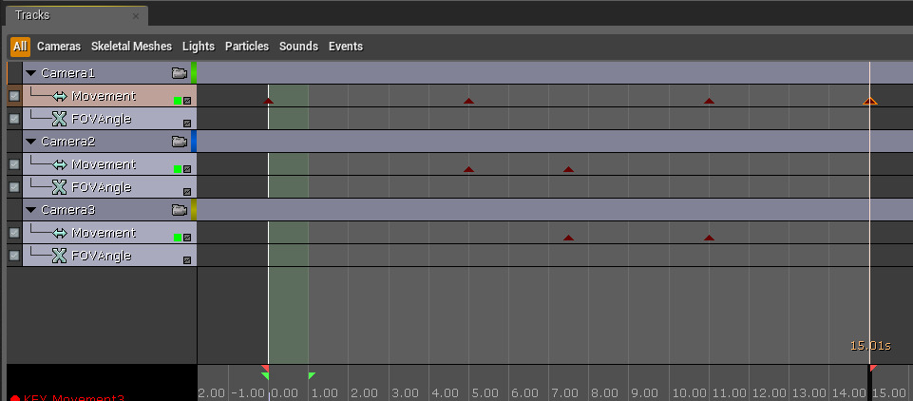Open the Camera2 group camera icon
Image resolution: width=913 pixels, height=401 pixels.
click(x=180, y=142)
